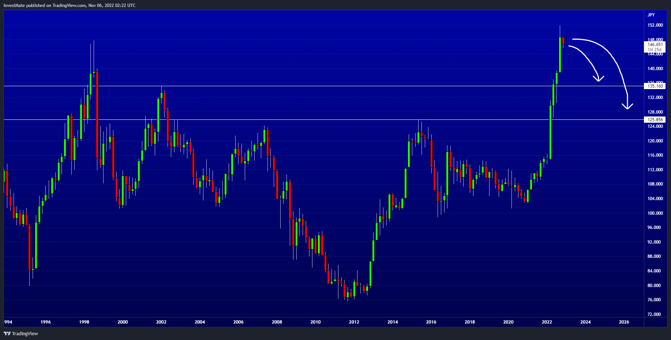Click the 72.000 price axis label
Screen dimensions: 671x340
click(x=654, y=314)
